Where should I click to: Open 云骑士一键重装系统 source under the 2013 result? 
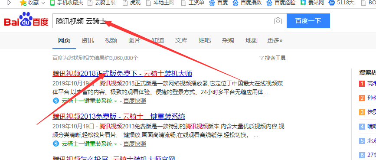click(87, 144)
